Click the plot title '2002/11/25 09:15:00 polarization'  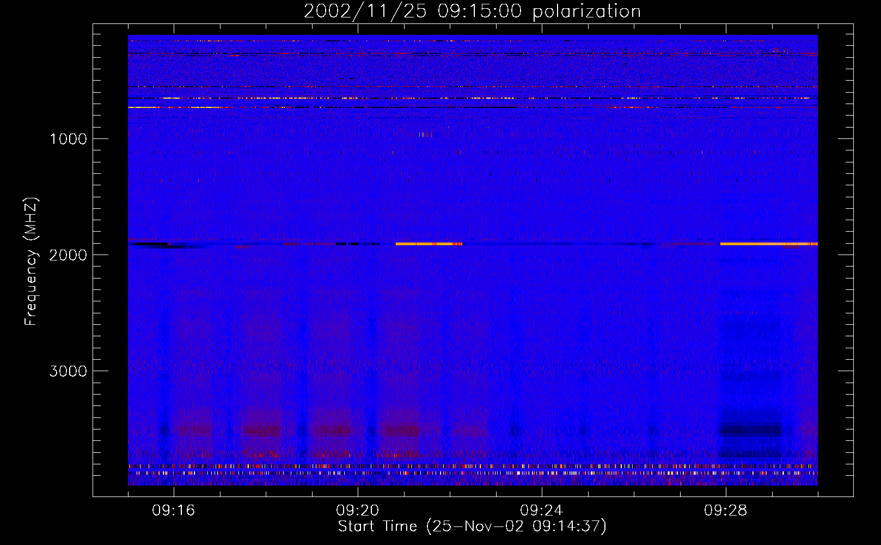point(472,11)
